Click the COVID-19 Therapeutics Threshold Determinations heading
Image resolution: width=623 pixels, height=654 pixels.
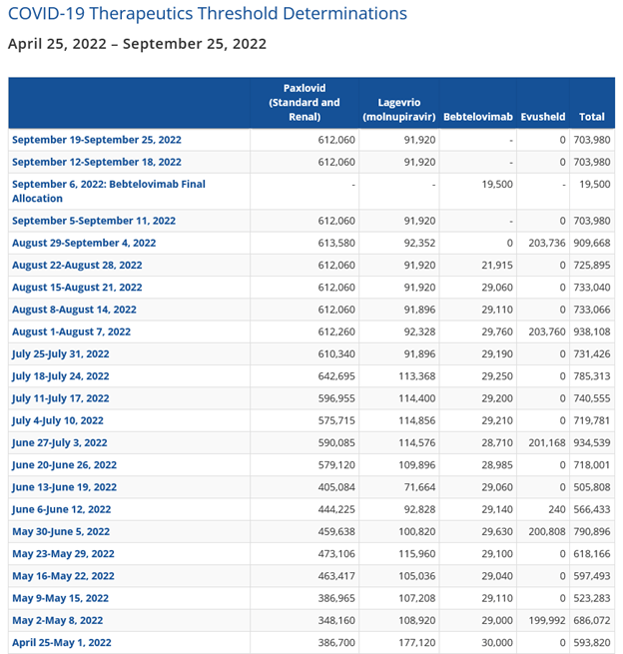point(208,14)
